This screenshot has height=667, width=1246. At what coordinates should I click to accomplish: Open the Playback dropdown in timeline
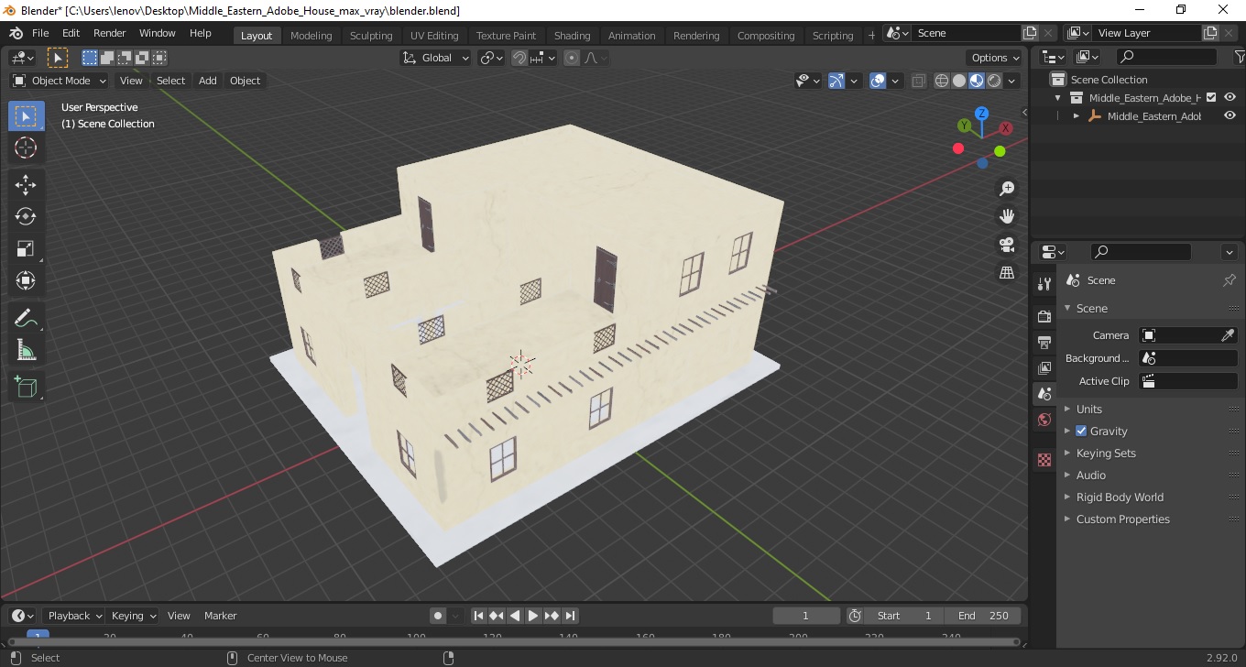click(73, 616)
